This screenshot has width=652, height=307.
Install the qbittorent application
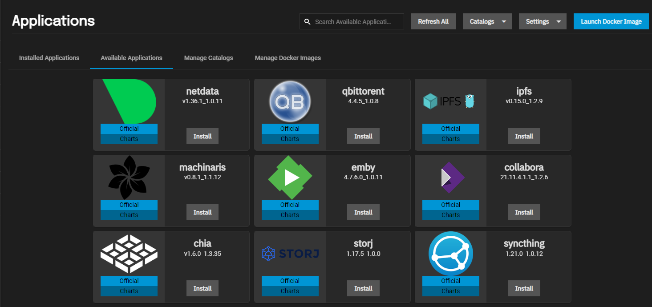[x=363, y=136]
